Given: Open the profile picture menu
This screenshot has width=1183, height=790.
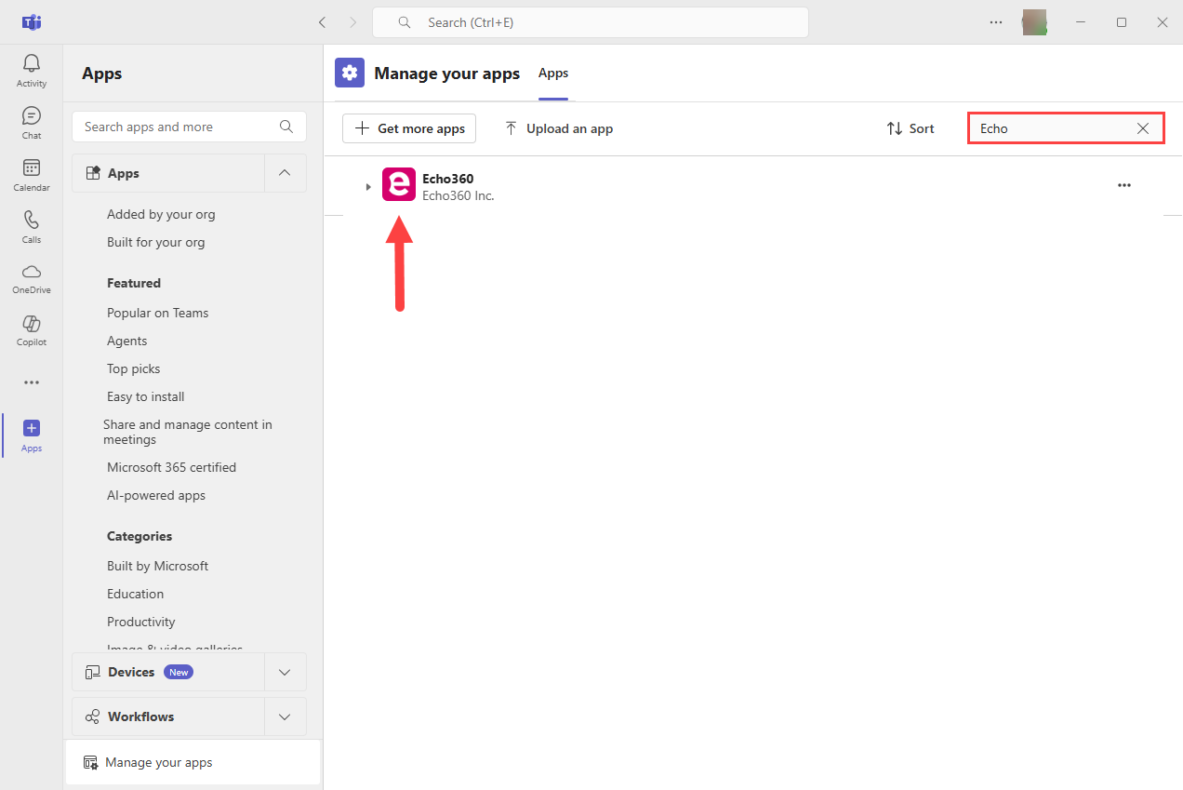Looking at the screenshot, I should [1034, 22].
